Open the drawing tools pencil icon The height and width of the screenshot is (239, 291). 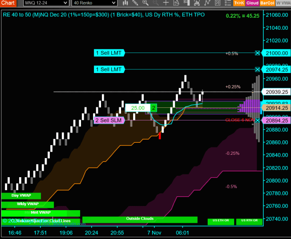coord(135,3)
